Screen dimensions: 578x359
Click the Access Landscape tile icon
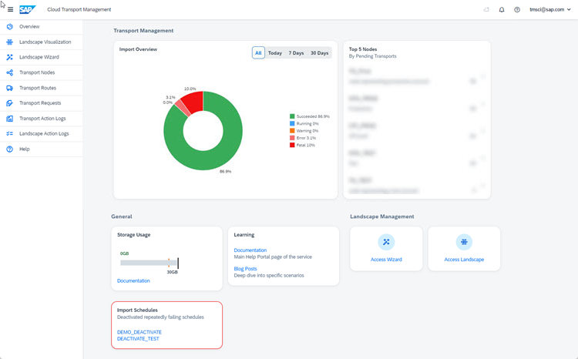point(464,242)
